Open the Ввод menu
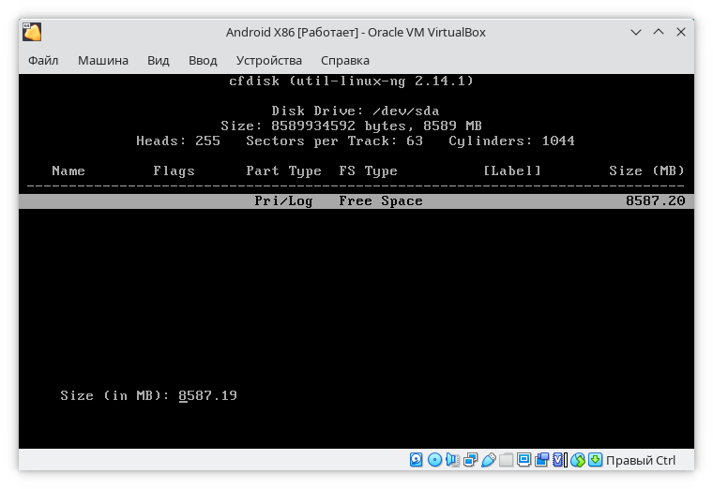 [x=203, y=61]
